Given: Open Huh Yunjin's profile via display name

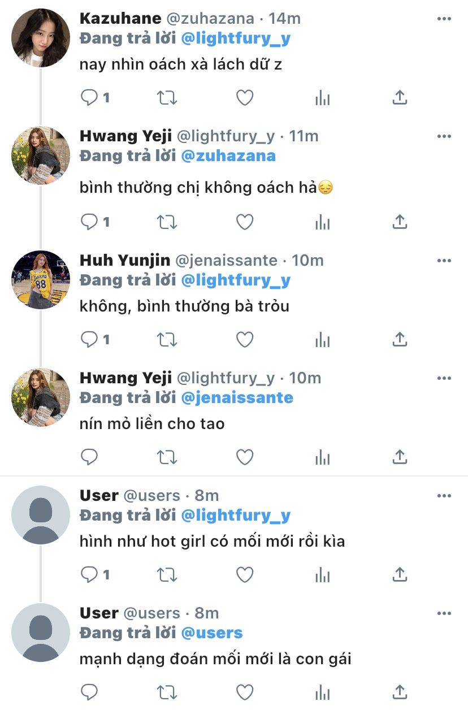Looking at the screenshot, I should point(125,261).
